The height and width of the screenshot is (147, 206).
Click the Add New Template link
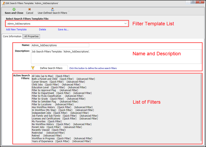[x=16, y=30]
